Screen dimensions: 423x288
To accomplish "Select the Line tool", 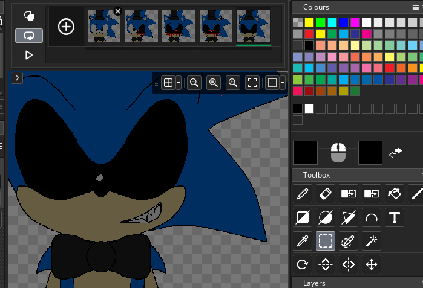I will pyautogui.click(x=417, y=194).
